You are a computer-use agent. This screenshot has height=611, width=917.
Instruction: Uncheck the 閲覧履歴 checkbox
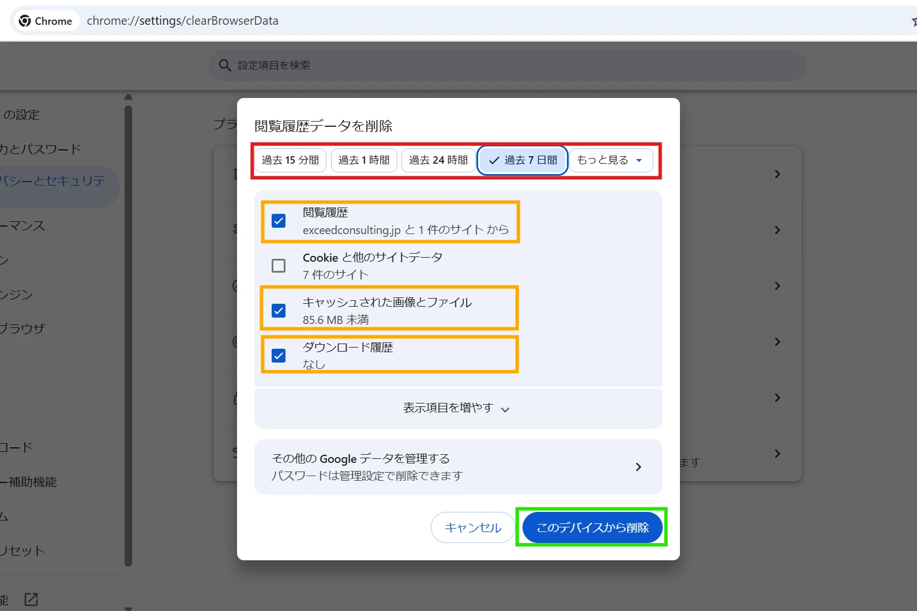pyautogui.click(x=279, y=221)
